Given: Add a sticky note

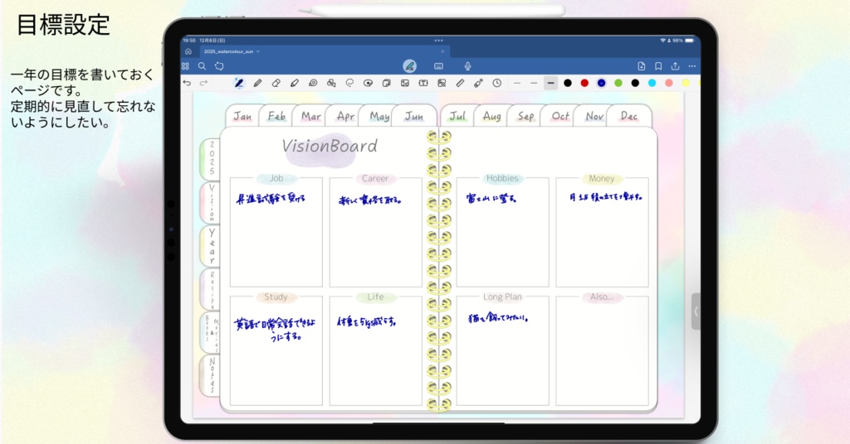Looking at the screenshot, I should [387, 83].
